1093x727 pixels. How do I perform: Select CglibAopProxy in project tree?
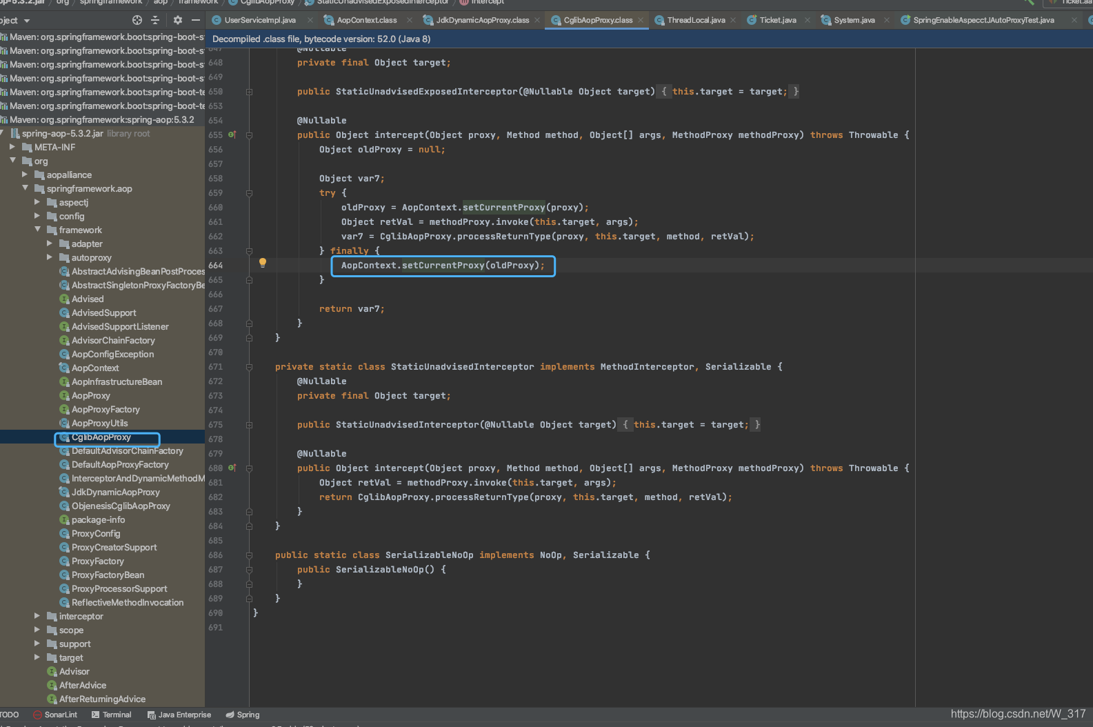101,437
